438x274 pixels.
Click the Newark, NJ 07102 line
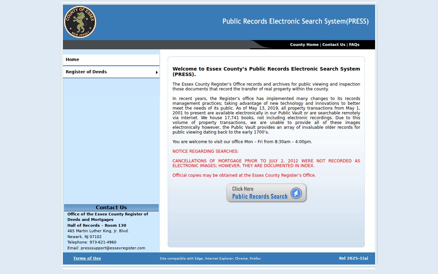coord(85,237)
